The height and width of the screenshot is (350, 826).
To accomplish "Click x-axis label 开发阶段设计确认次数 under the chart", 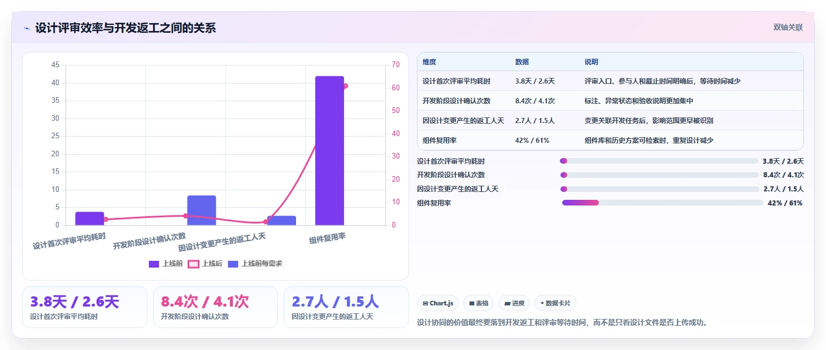I will pyautogui.click(x=150, y=242).
